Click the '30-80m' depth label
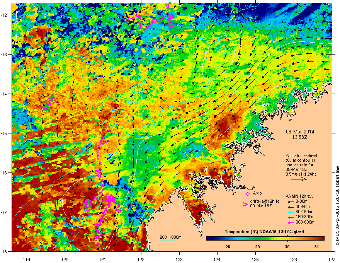This screenshot has height=263, width=340. pyautogui.click(x=303, y=207)
